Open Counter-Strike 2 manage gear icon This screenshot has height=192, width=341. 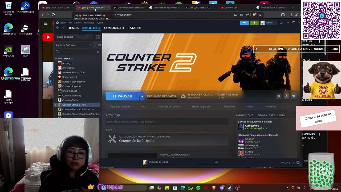(x=279, y=96)
